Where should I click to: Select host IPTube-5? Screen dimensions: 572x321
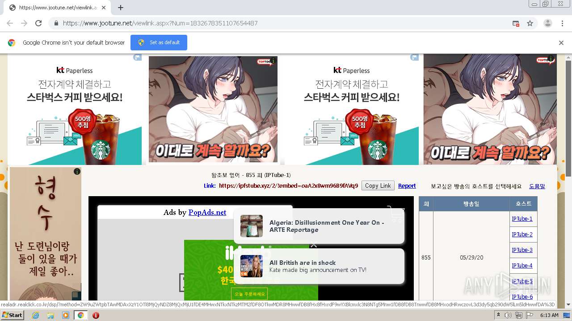pos(522,281)
